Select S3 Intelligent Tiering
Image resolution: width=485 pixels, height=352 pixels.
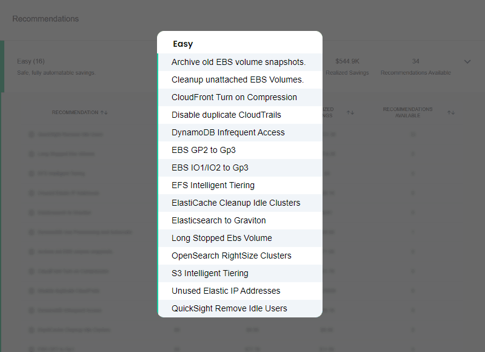point(210,273)
